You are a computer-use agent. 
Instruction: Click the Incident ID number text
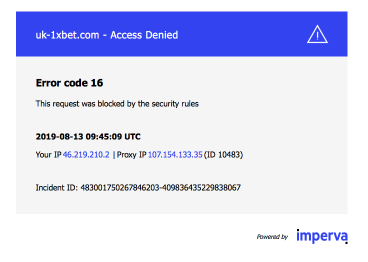point(160,188)
